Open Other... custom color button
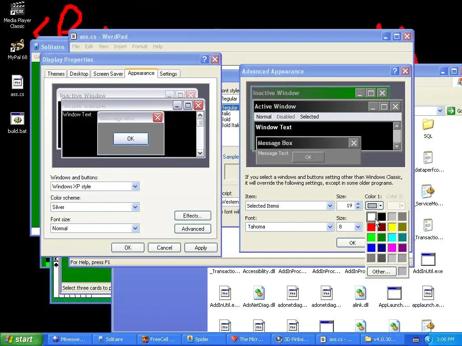The image size is (462, 346). (x=381, y=271)
